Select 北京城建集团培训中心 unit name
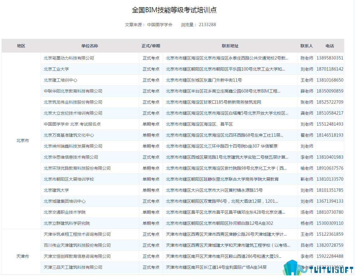This screenshot has width=355, height=278. (x=64, y=202)
